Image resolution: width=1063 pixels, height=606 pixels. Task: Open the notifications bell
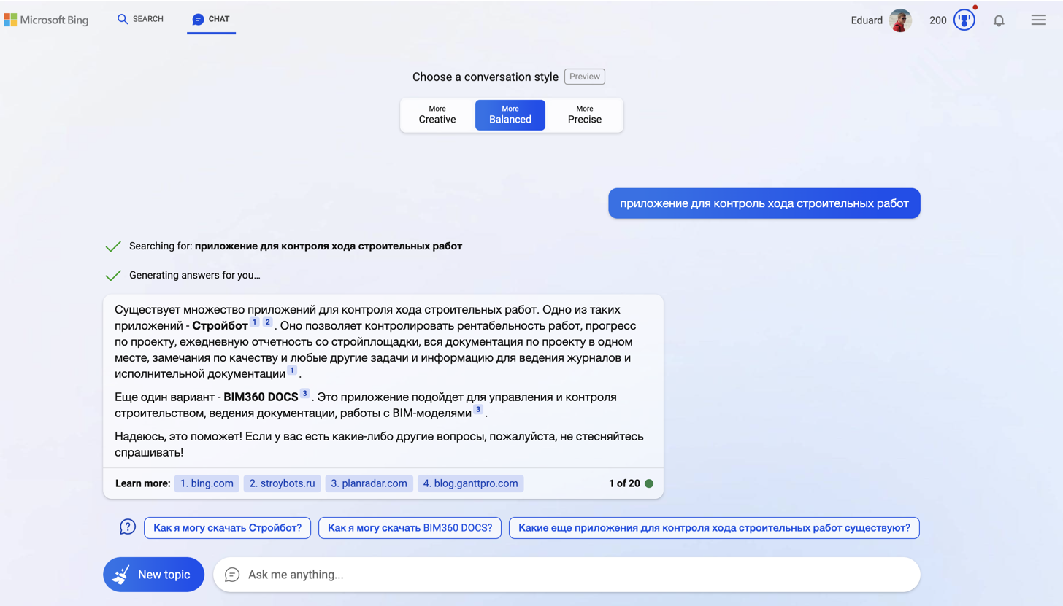999,20
